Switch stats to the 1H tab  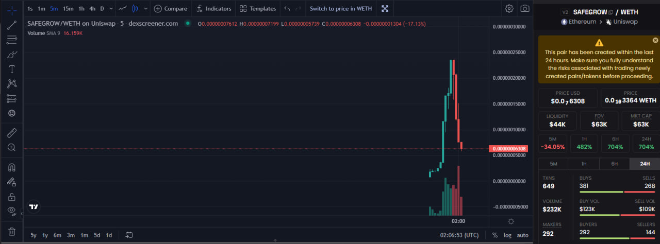pyautogui.click(x=584, y=164)
